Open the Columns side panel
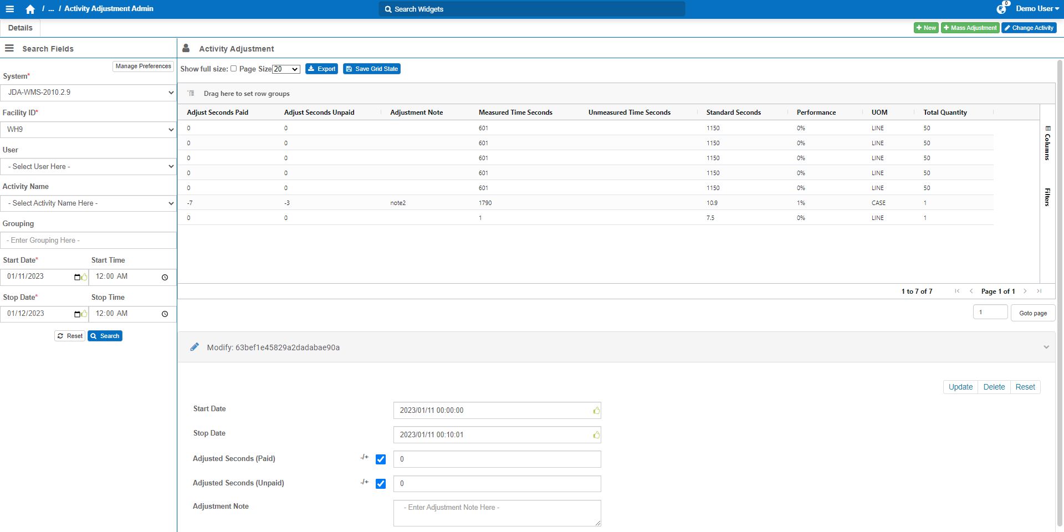Screen dimensions: 1064x532 1047,143
